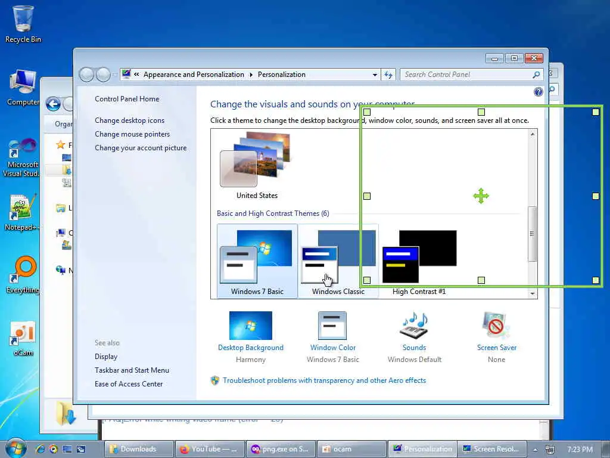This screenshot has width=610, height=458.
Task: Click the show desktop quick launch icon
Action: [x=67, y=449]
